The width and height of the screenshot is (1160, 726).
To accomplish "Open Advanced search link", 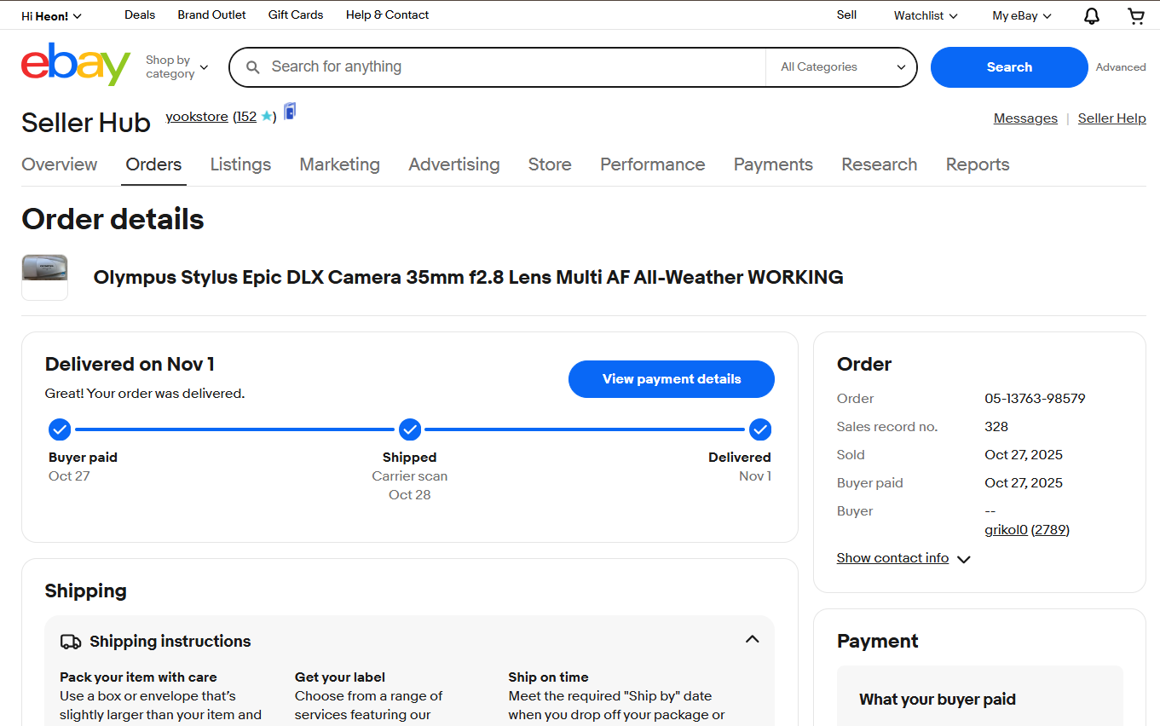I will click(x=1121, y=67).
